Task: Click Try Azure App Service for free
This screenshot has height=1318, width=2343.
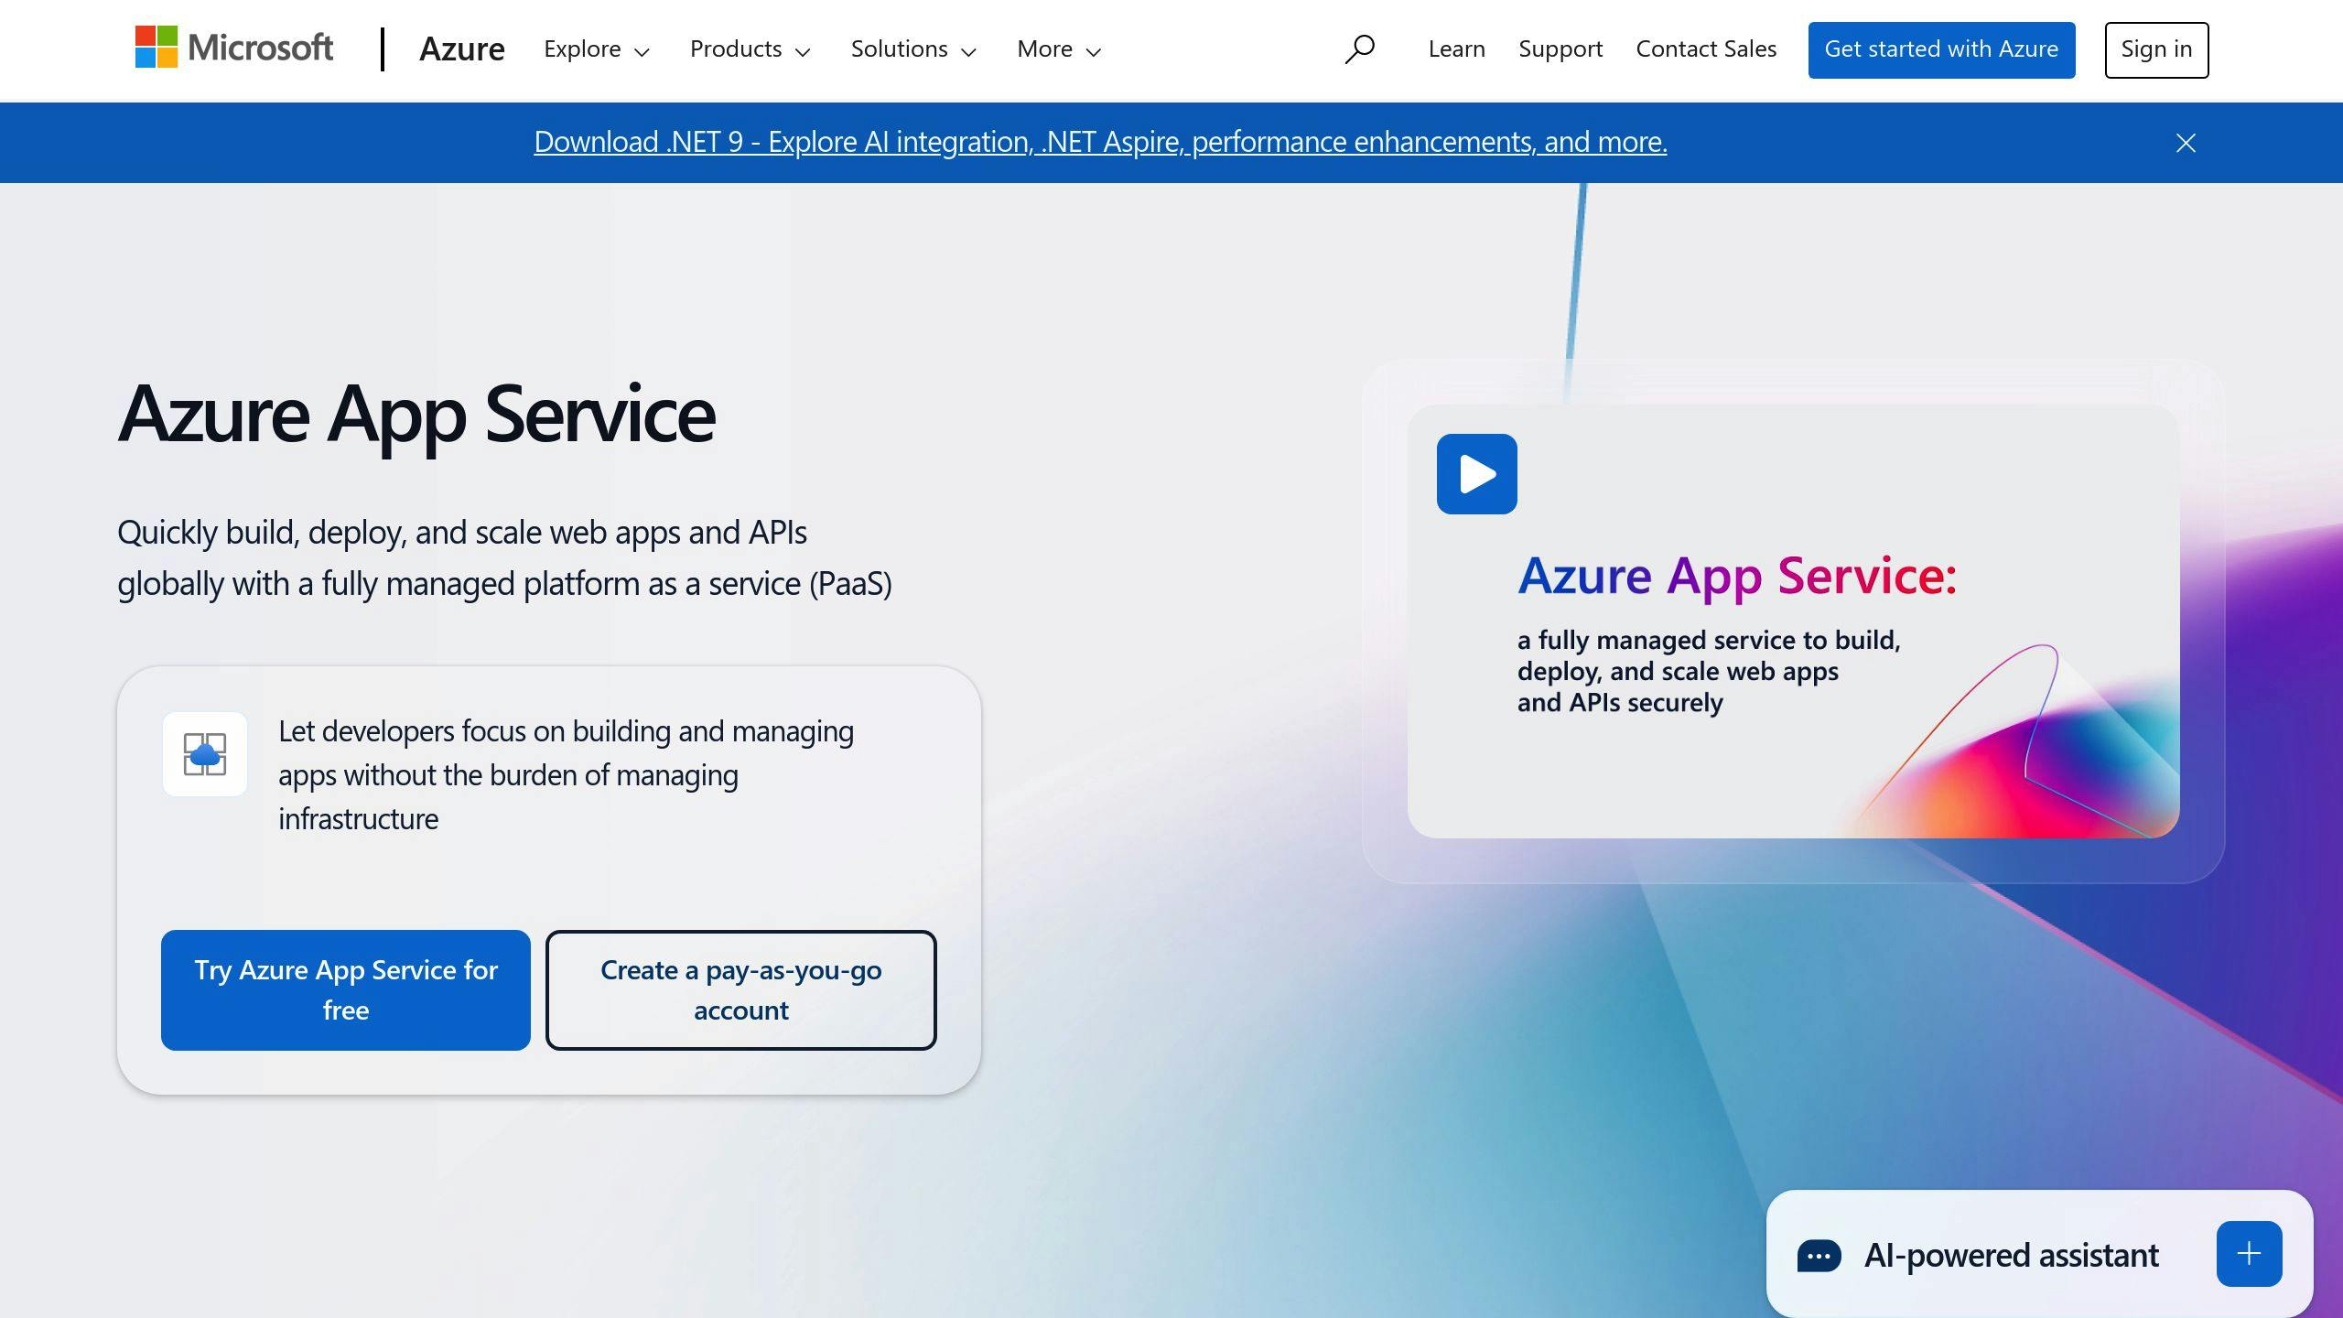Action: click(346, 990)
